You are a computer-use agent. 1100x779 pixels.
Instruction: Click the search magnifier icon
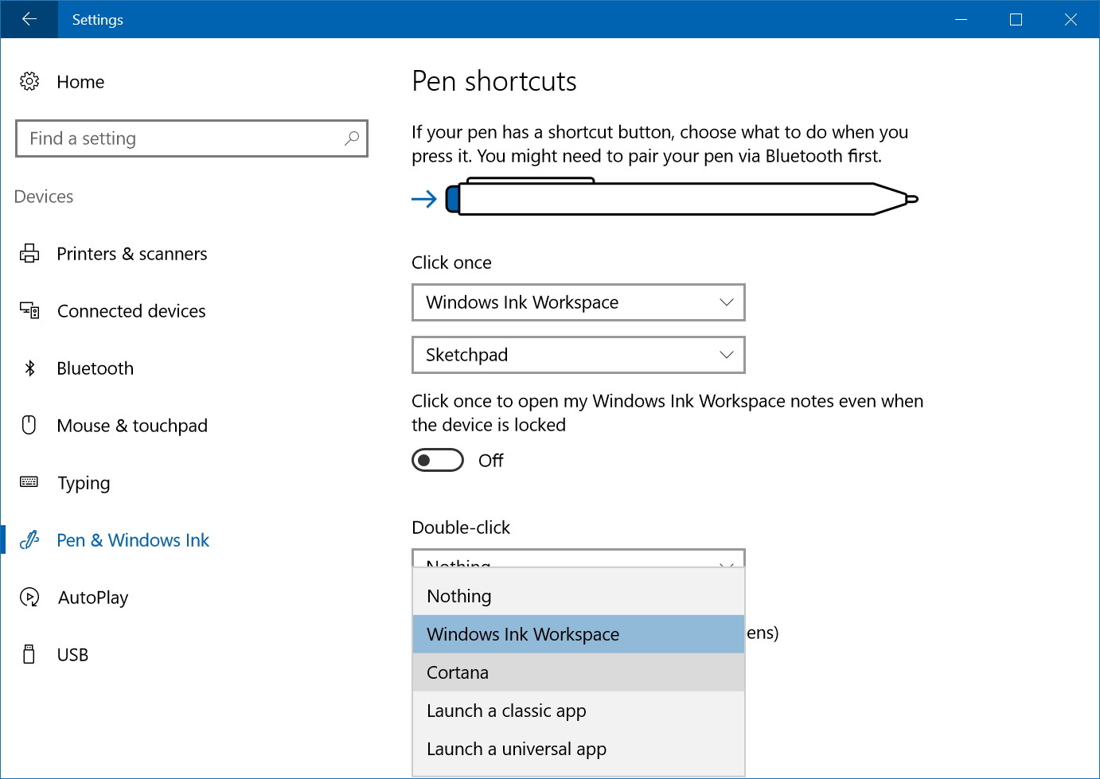pyautogui.click(x=351, y=138)
